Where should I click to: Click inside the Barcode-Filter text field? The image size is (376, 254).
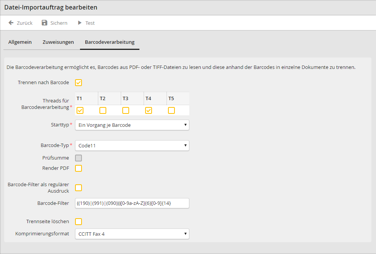pos(132,203)
